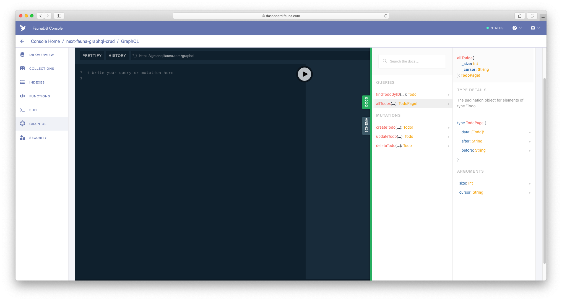Click the PRETTIFY button
This screenshot has width=562, height=301.
(x=92, y=55)
